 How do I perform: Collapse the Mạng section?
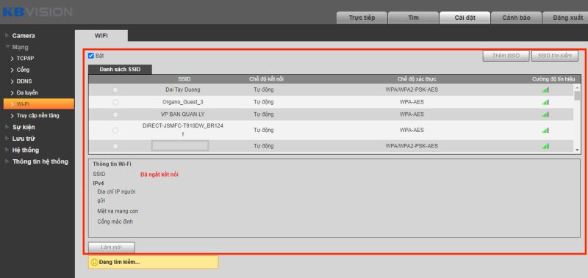point(21,47)
